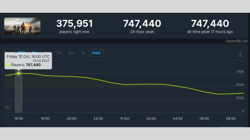Click the highlighted peak data point on the line
Viewport: 250px width, 140px height.
tap(19, 73)
